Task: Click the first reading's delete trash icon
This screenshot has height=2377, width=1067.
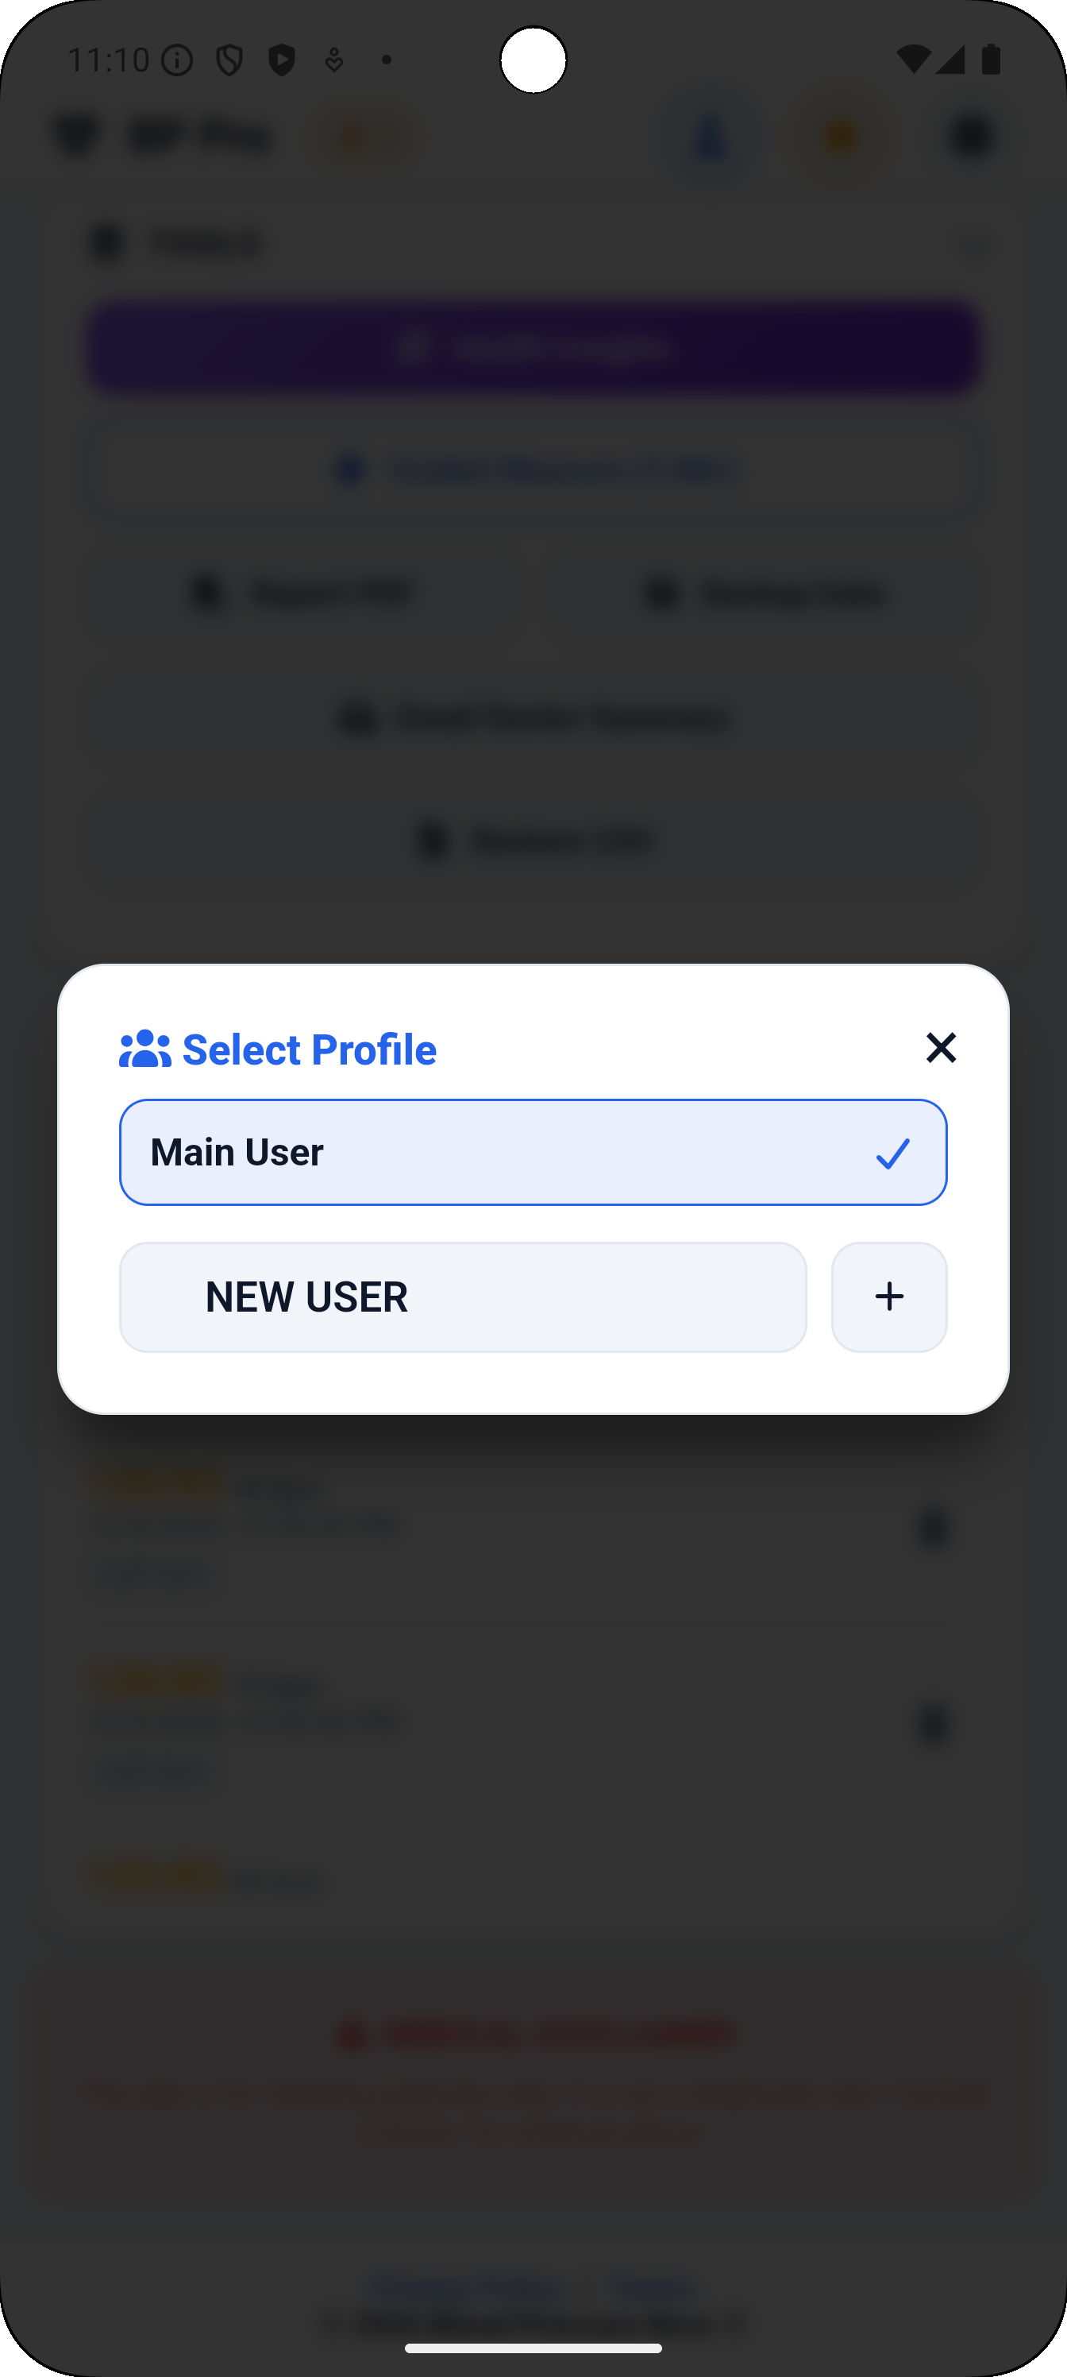Action: (x=934, y=1527)
